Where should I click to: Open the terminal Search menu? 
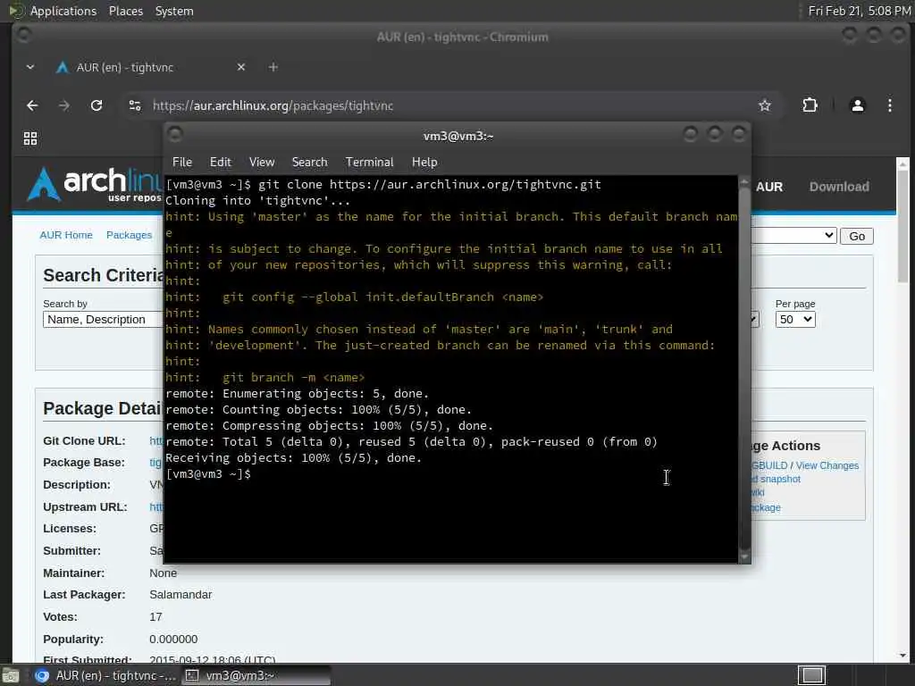point(309,163)
